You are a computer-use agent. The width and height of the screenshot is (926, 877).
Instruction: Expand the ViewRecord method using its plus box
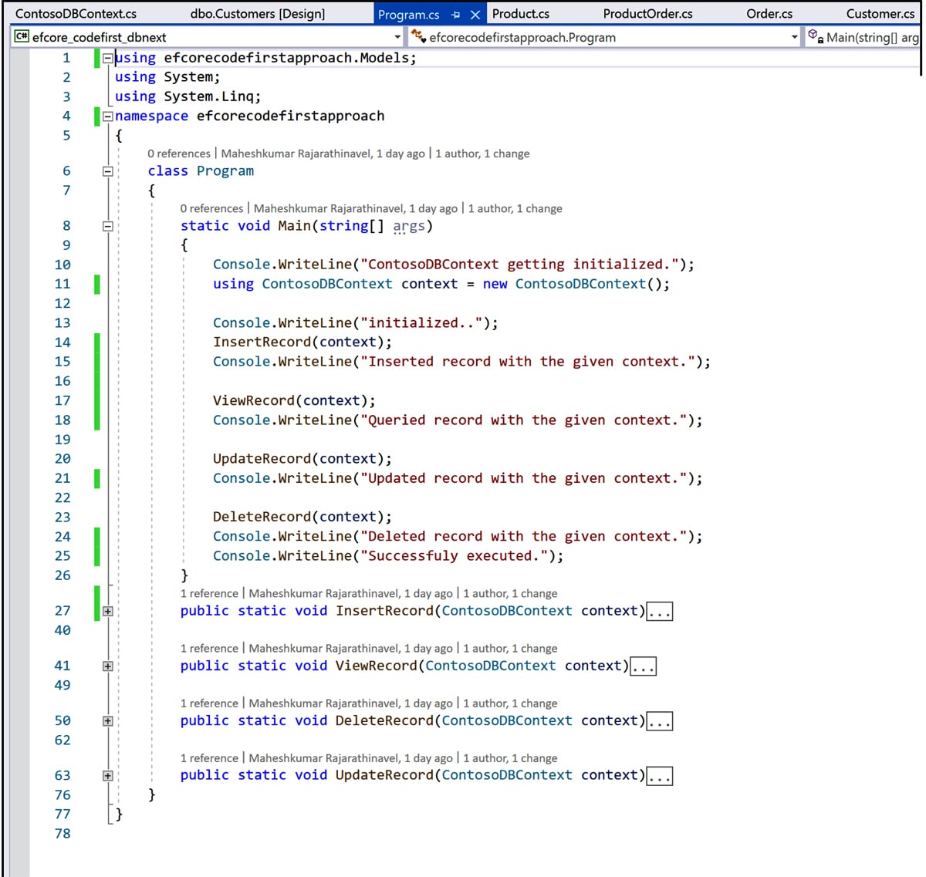click(x=108, y=666)
